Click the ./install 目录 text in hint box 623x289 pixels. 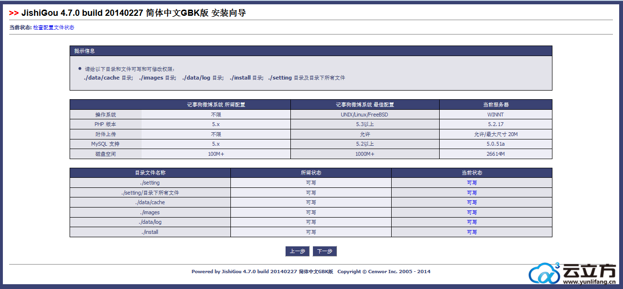(x=246, y=78)
